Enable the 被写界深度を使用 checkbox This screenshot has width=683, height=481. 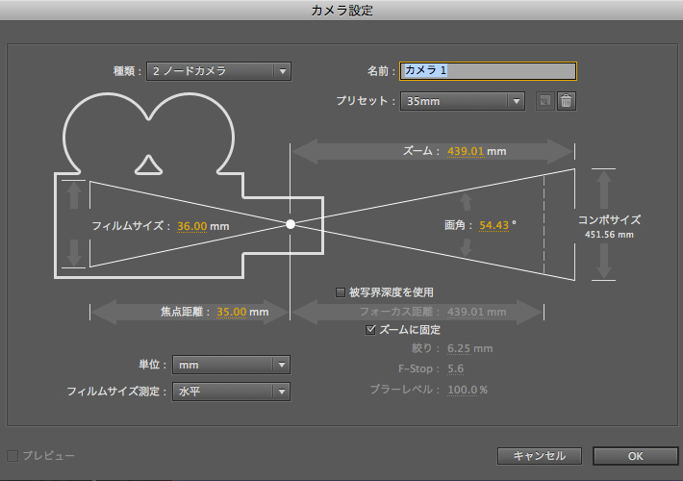340,291
